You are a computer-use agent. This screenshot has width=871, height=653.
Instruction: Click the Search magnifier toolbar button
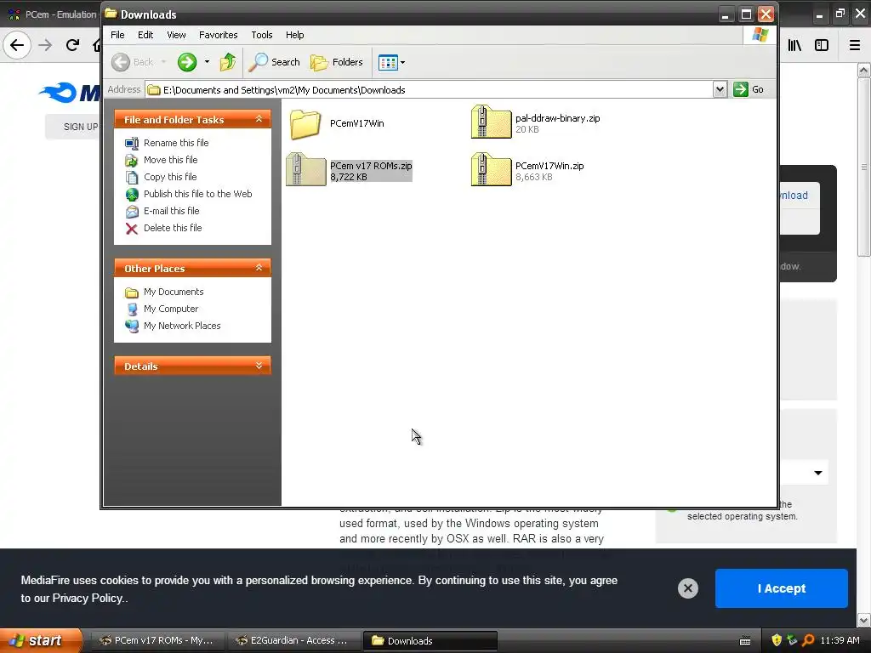pos(274,62)
